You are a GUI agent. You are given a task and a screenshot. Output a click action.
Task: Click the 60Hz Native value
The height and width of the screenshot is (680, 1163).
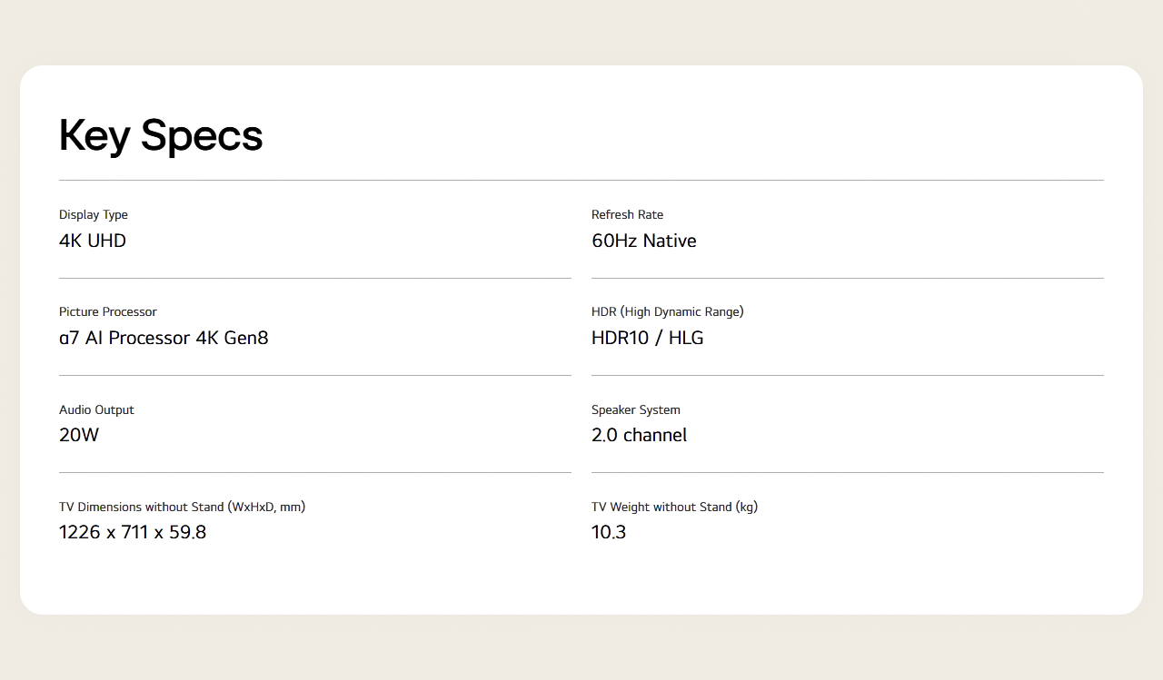pos(644,241)
